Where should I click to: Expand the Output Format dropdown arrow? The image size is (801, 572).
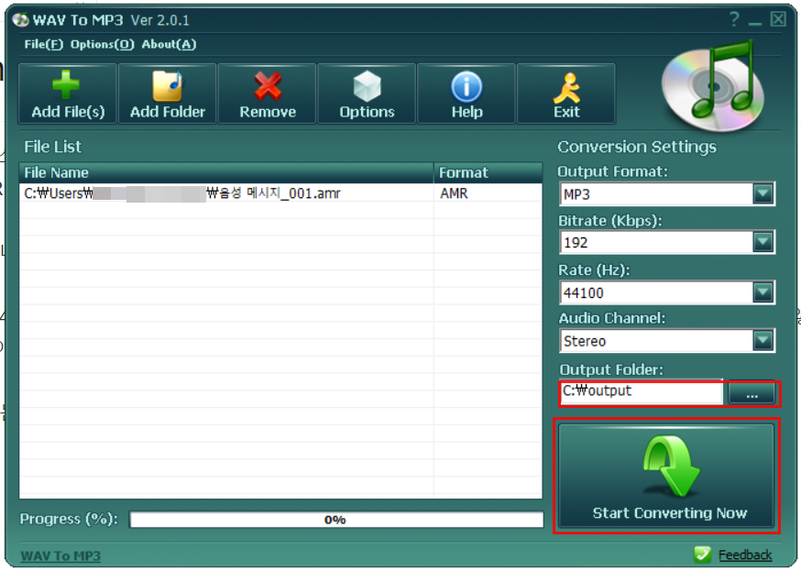pyautogui.click(x=763, y=193)
